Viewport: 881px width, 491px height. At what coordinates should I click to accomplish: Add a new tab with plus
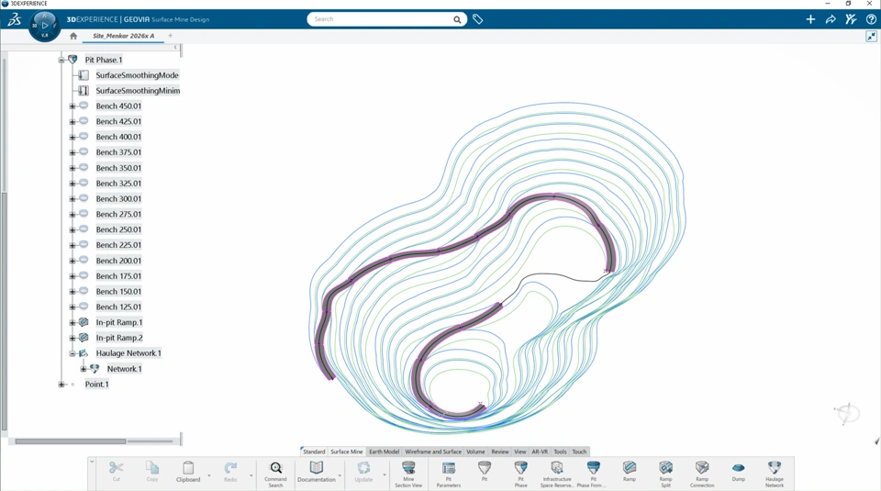coord(171,36)
